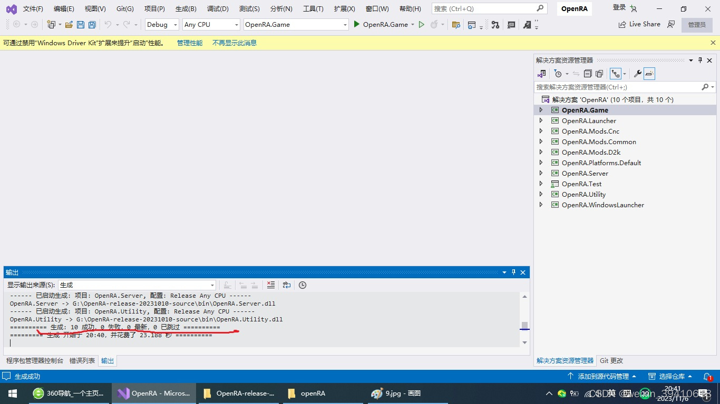Click the Git branch toolbar icon
Viewport: 720px width, 404px height.
pos(495,25)
